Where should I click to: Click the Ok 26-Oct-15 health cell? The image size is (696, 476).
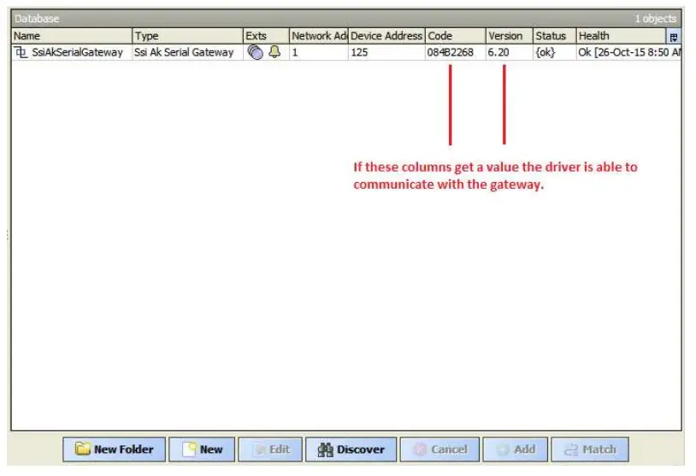(x=629, y=52)
